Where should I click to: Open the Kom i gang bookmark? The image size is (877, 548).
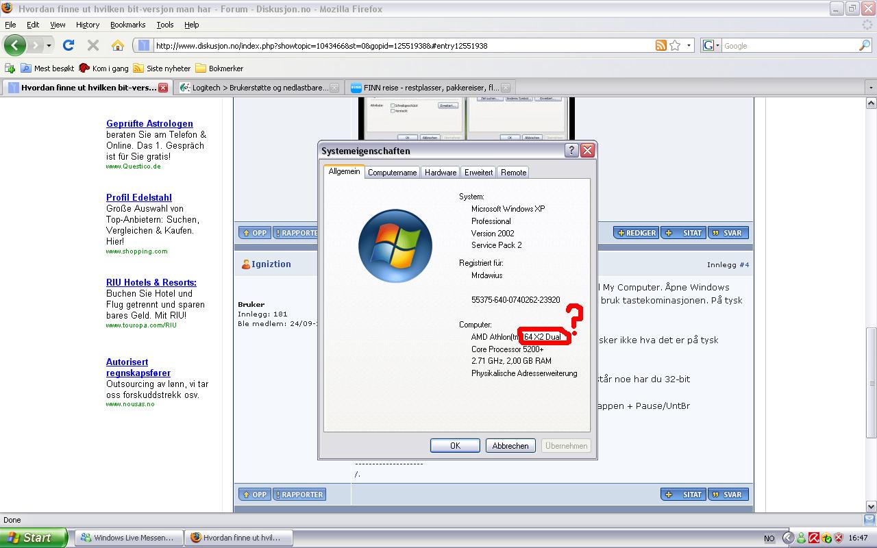click(x=103, y=68)
